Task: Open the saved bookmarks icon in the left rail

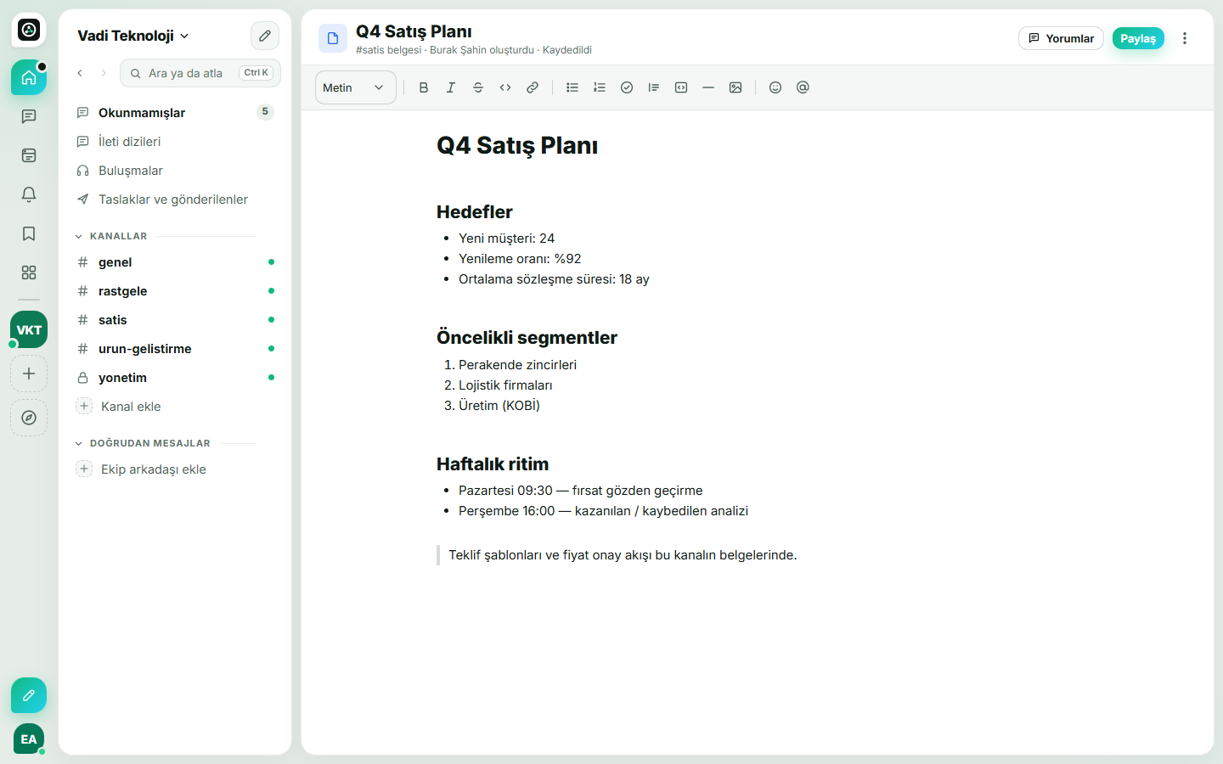Action: [29, 233]
